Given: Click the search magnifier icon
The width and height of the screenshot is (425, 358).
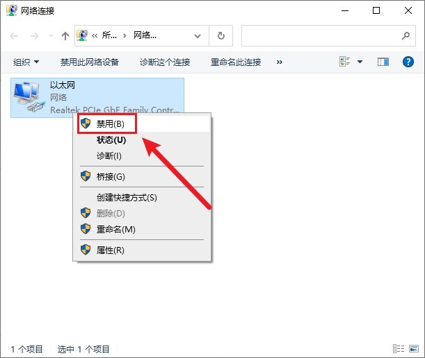Looking at the screenshot, I should click(406, 36).
